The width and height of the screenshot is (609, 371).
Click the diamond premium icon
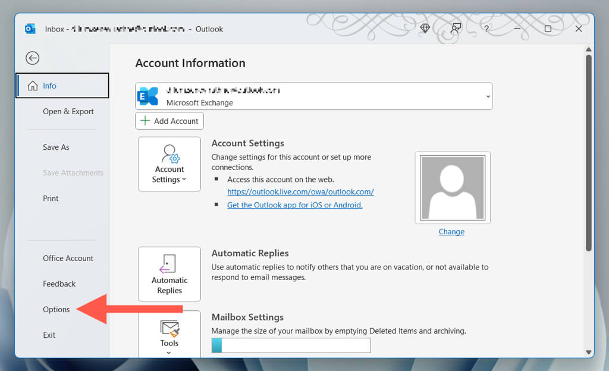tap(425, 28)
